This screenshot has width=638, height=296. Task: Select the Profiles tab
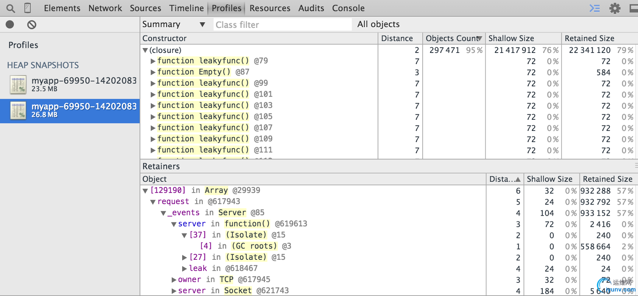pos(226,8)
